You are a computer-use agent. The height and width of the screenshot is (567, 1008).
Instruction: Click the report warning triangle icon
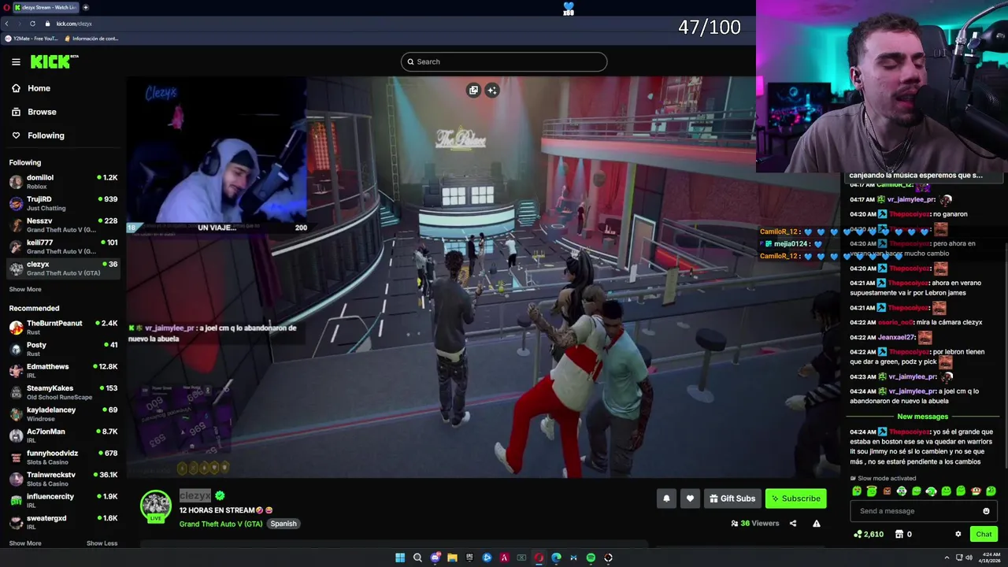coord(817,524)
